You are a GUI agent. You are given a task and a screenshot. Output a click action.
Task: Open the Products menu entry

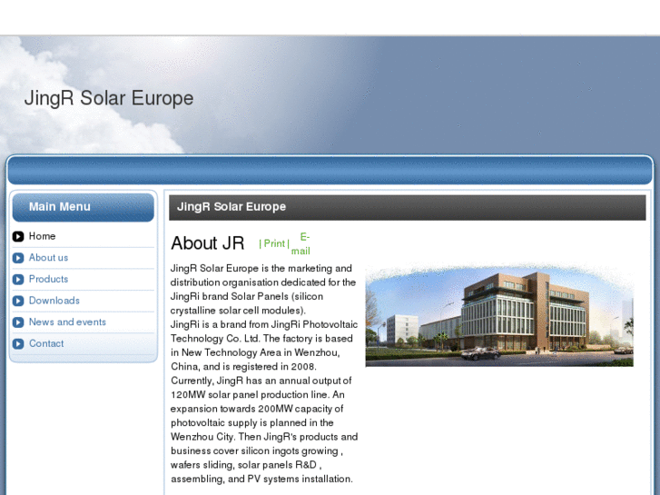tap(48, 280)
